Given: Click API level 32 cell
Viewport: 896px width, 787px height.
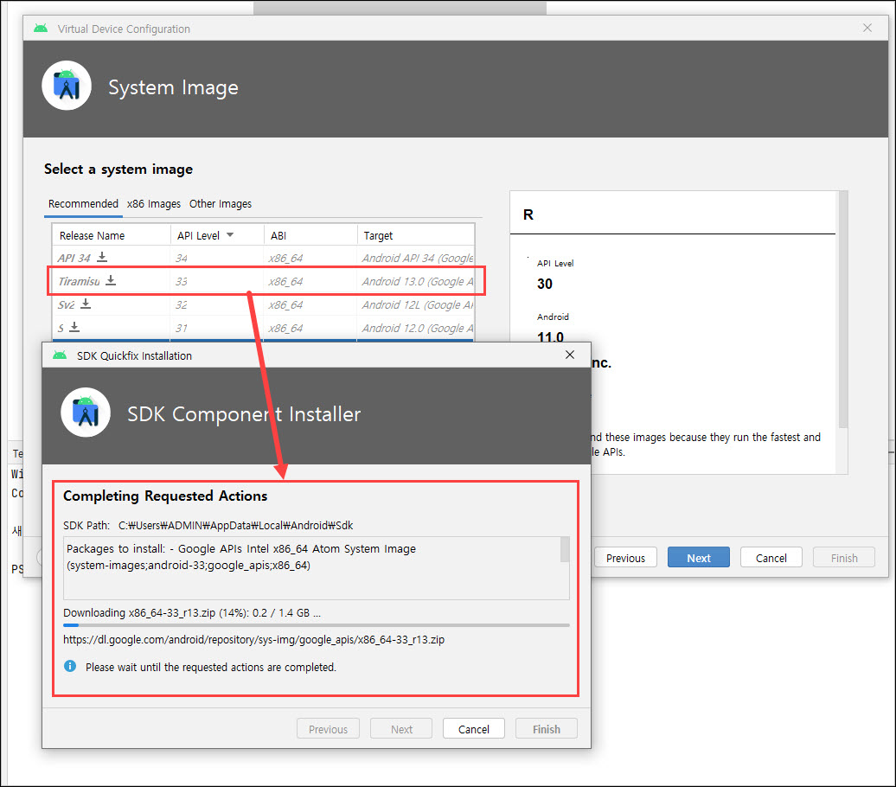Looking at the screenshot, I should 181,305.
